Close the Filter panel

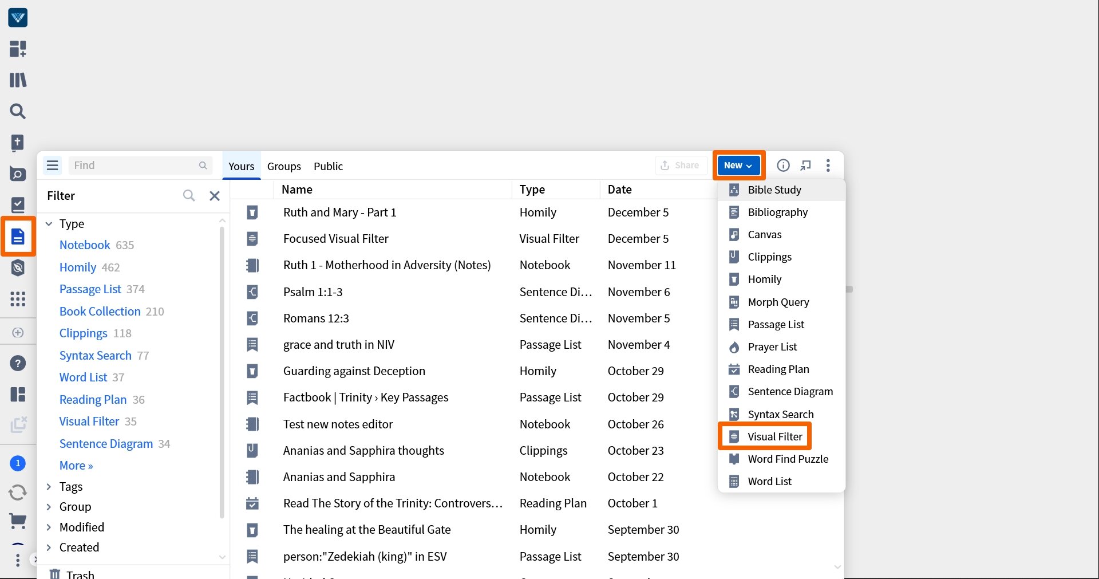215,196
